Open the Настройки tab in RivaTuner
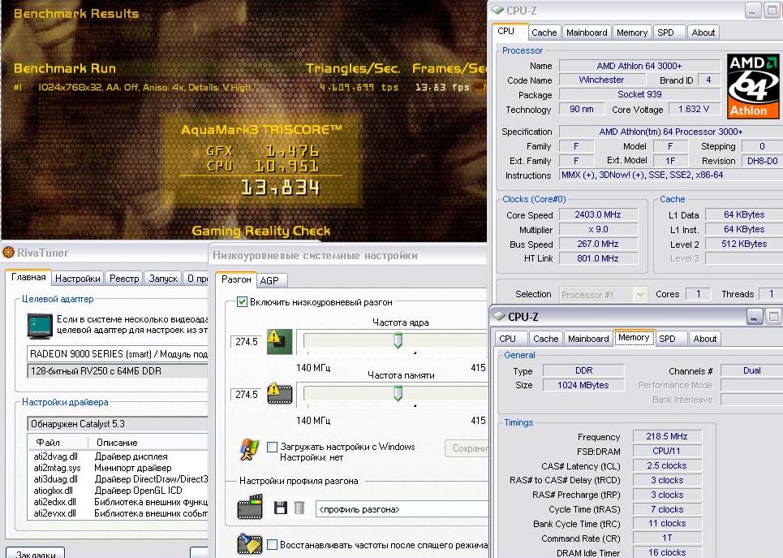 tap(77, 279)
